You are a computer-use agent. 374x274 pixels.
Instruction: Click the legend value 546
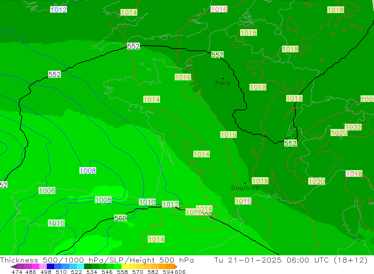(107, 272)
